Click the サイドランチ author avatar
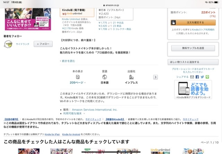Screen dimensions: 222x154 point(8,44)
